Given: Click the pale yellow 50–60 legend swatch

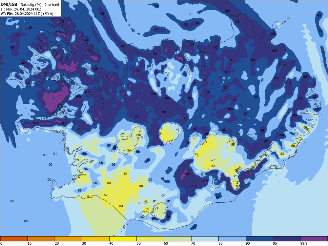Looking at the screenshot, I should tap(150, 239).
